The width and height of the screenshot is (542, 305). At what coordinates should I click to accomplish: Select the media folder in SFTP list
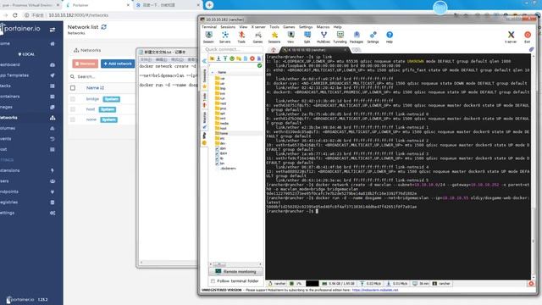(222, 123)
